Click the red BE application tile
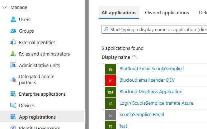207x129 pixels. [x=110, y=81]
